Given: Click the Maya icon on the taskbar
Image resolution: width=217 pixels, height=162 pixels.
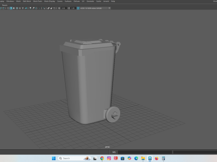Looking at the screenshot, I should click(150, 158).
